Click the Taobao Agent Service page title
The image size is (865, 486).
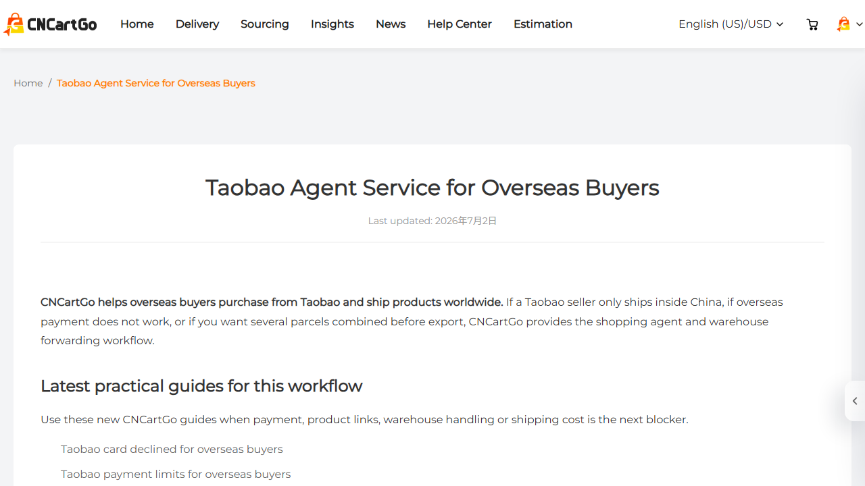point(432,187)
